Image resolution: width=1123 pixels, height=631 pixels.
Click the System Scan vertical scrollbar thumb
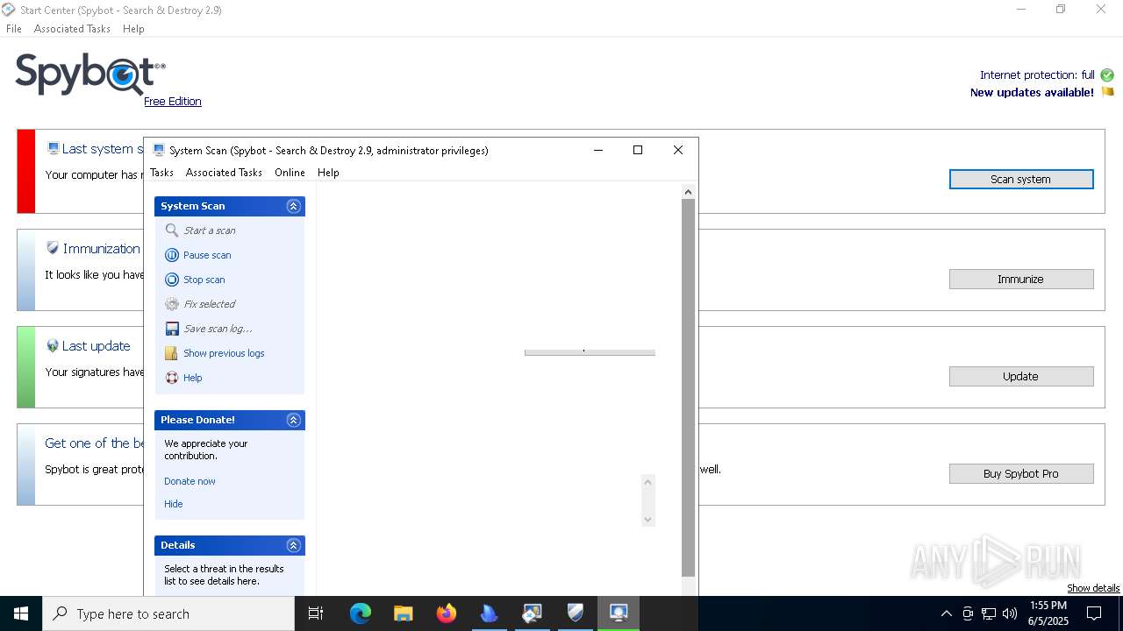click(x=689, y=386)
